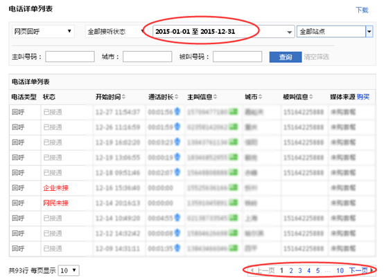Screen dimensions: 386x280
Task: Click green caller icon in 企业未接 row
Action: pos(234,187)
